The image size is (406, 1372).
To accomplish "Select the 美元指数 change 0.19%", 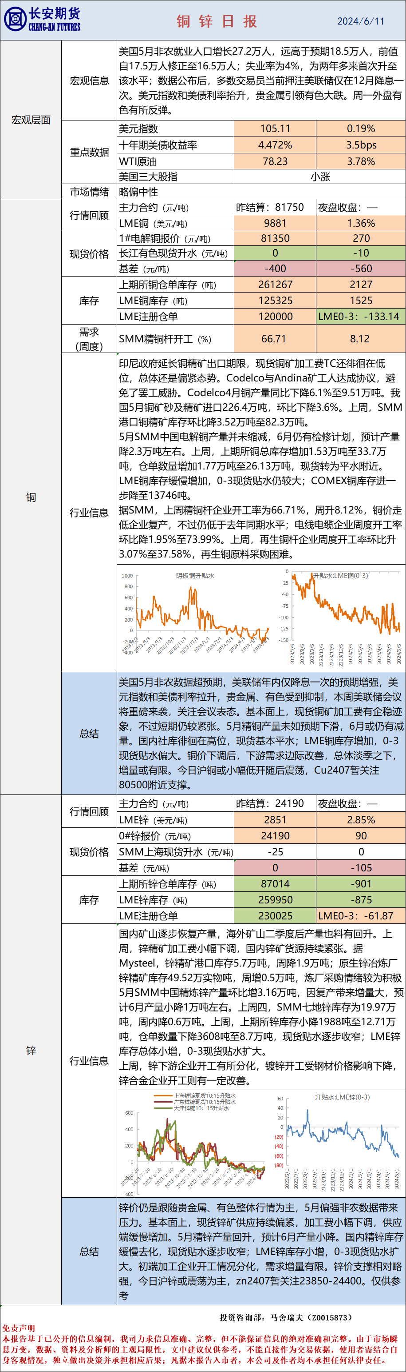I will (361, 128).
